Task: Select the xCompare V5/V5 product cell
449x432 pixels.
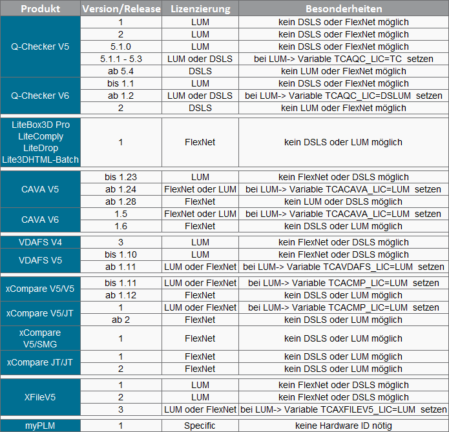Action: [40, 289]
